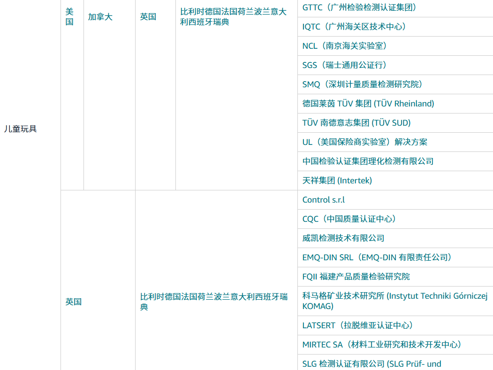Image resolution: width=493 pixels, height=370 pixels.
Task: Click the 英国 cell beside 加拿大
Action: tap(148, 17)
